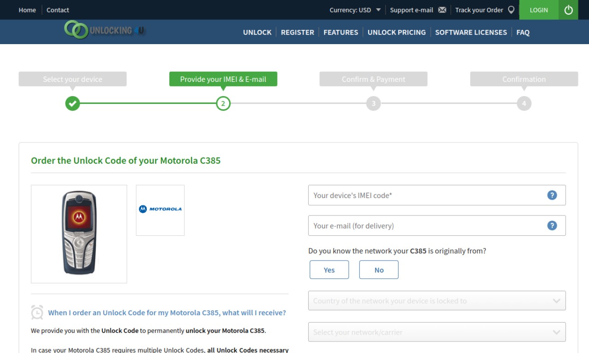Click the IMEI code help question icon

552,195
